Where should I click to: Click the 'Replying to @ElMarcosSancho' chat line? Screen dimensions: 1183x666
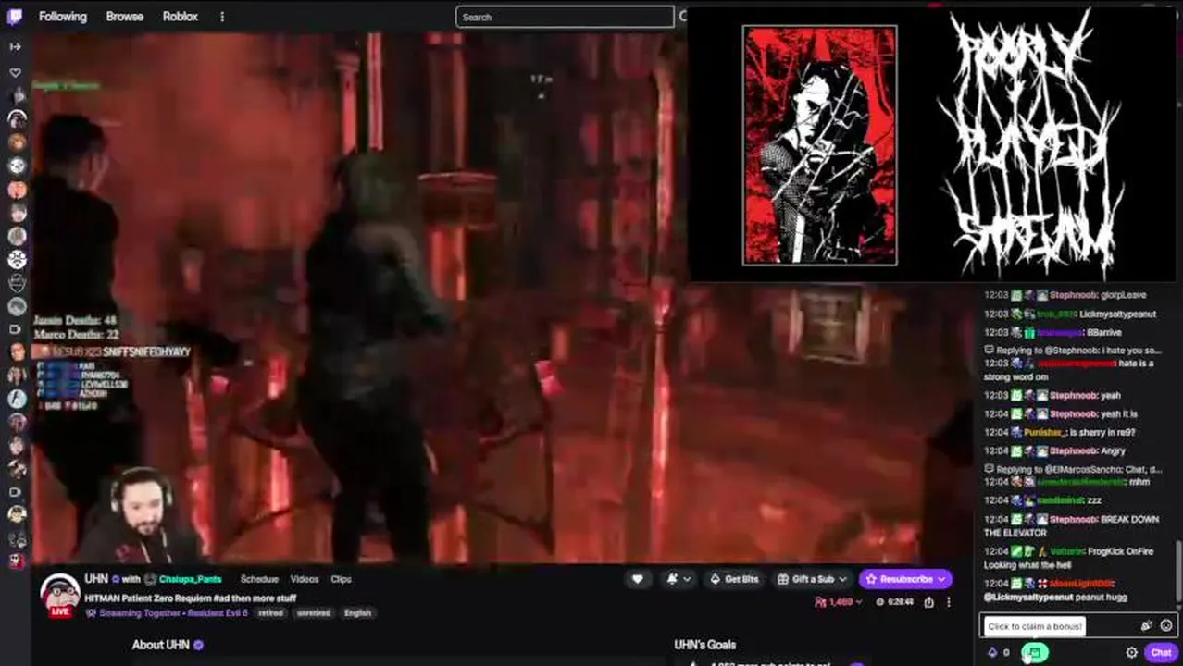(1073, 469)
